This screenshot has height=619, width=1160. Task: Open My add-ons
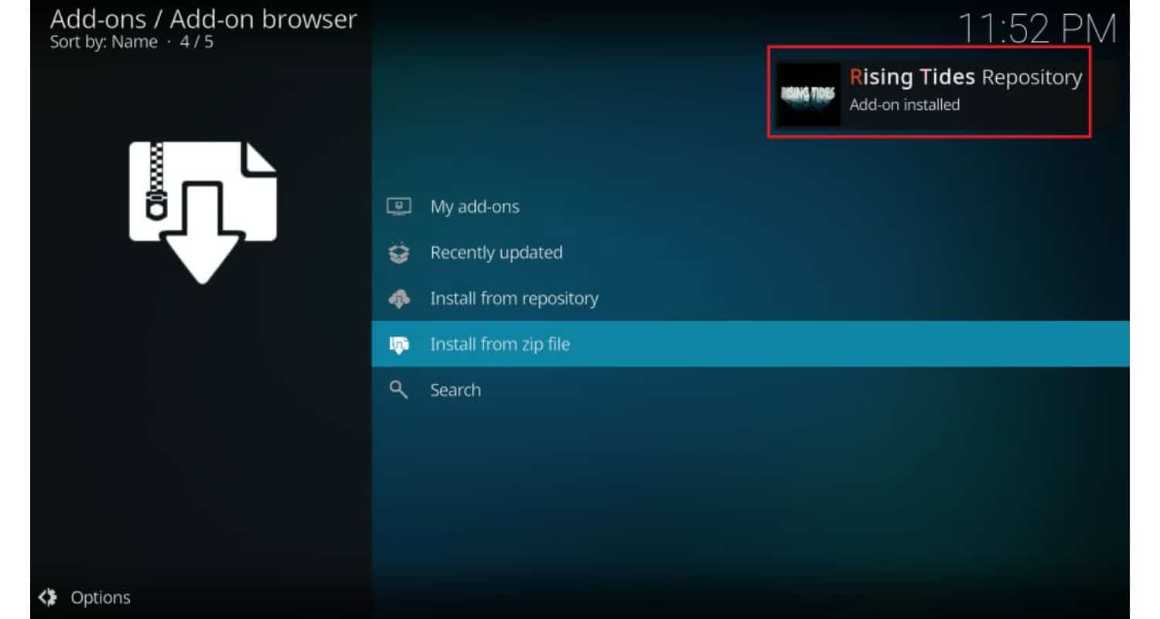[750, 207]
